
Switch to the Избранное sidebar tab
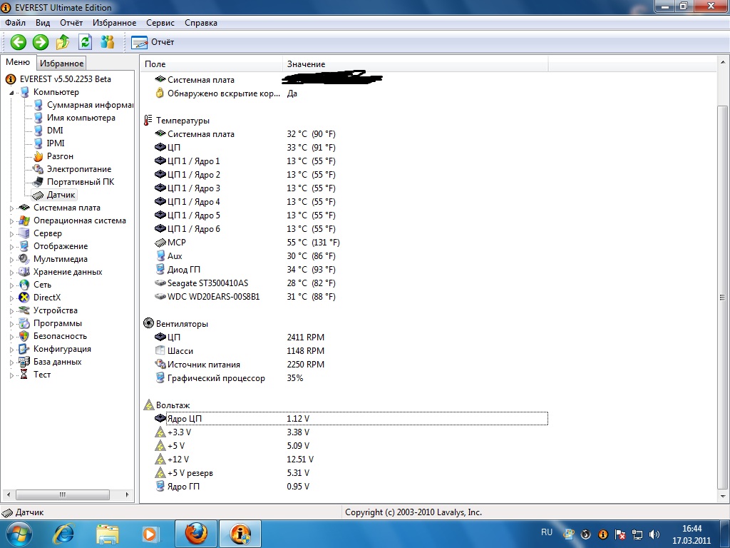pyautogui.click(x=61, y=64)
